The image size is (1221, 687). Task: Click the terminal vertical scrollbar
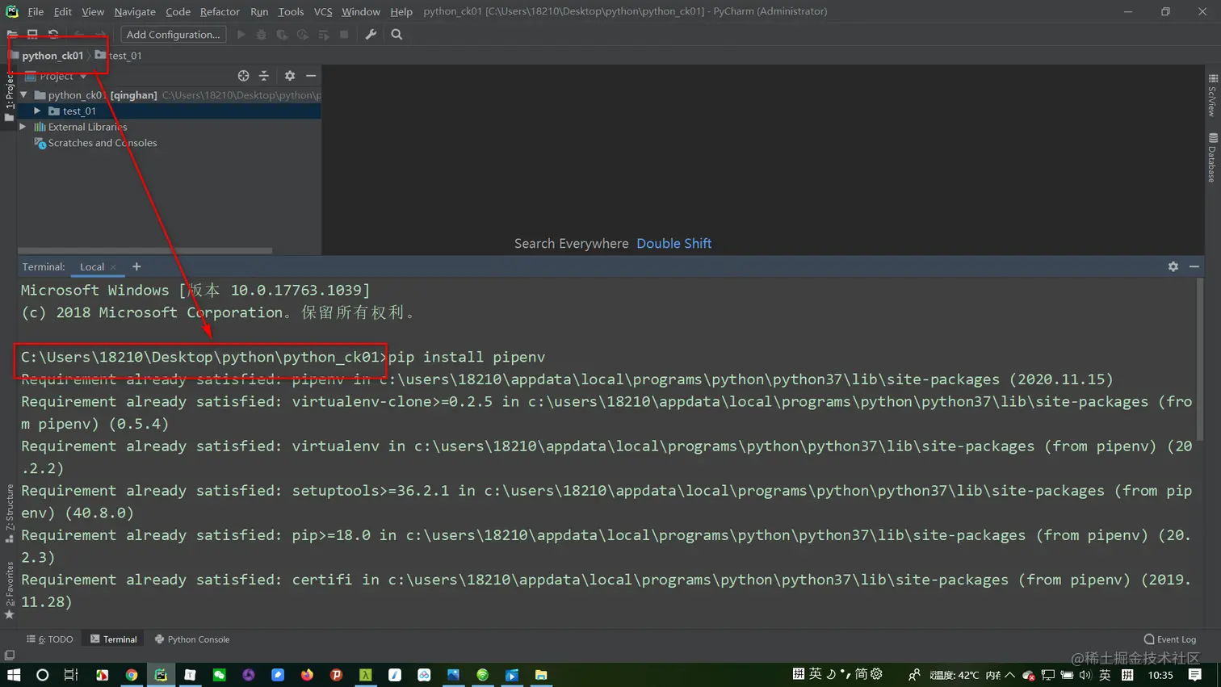click(x=1199, y=361)
